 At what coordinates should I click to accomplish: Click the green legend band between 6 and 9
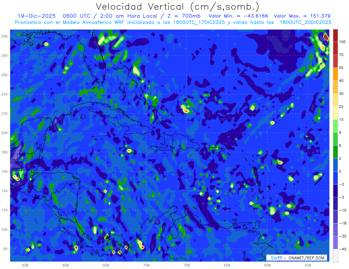tap(335, 139)
